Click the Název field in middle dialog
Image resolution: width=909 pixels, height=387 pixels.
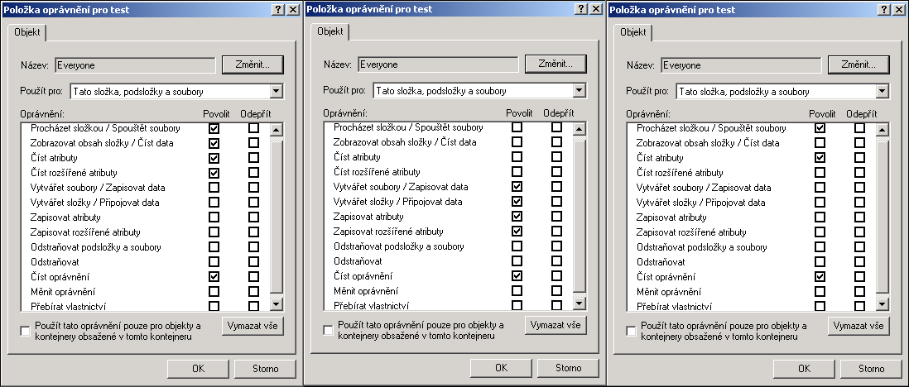coord(438,64)
